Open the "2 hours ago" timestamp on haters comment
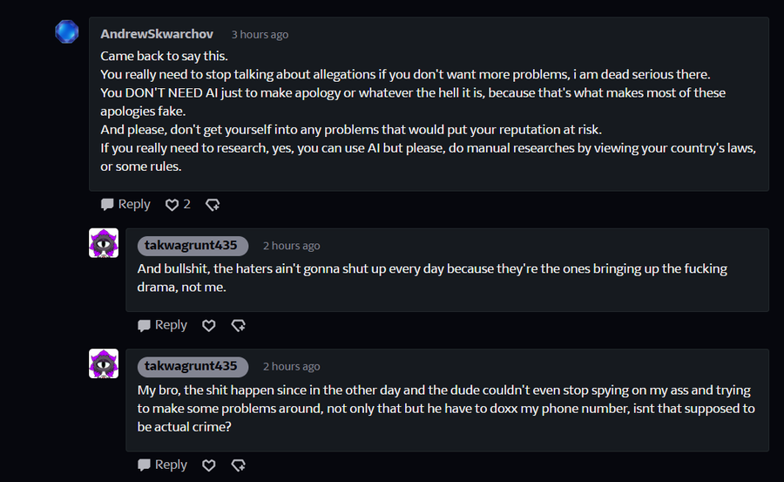 click(291, 246)
